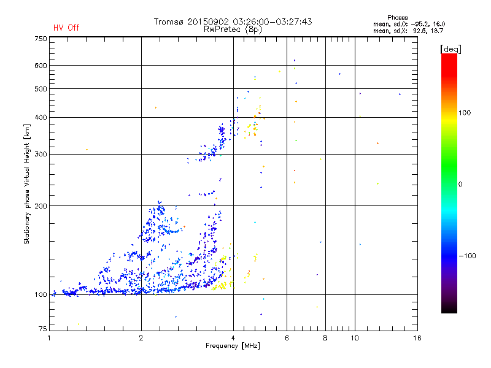The width and height of the screenshot is (491, 368).
Task: Click the '-100' colorbar tick label
Action: pos(467,256)
